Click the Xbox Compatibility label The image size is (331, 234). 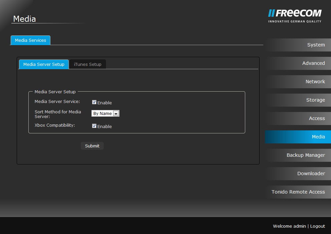55,125
